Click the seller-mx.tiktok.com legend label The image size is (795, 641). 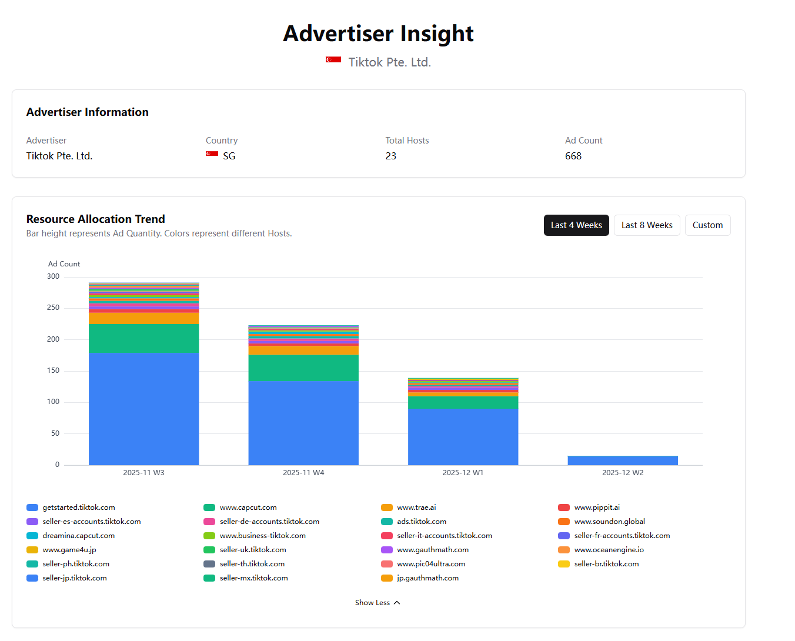(254, 578)
